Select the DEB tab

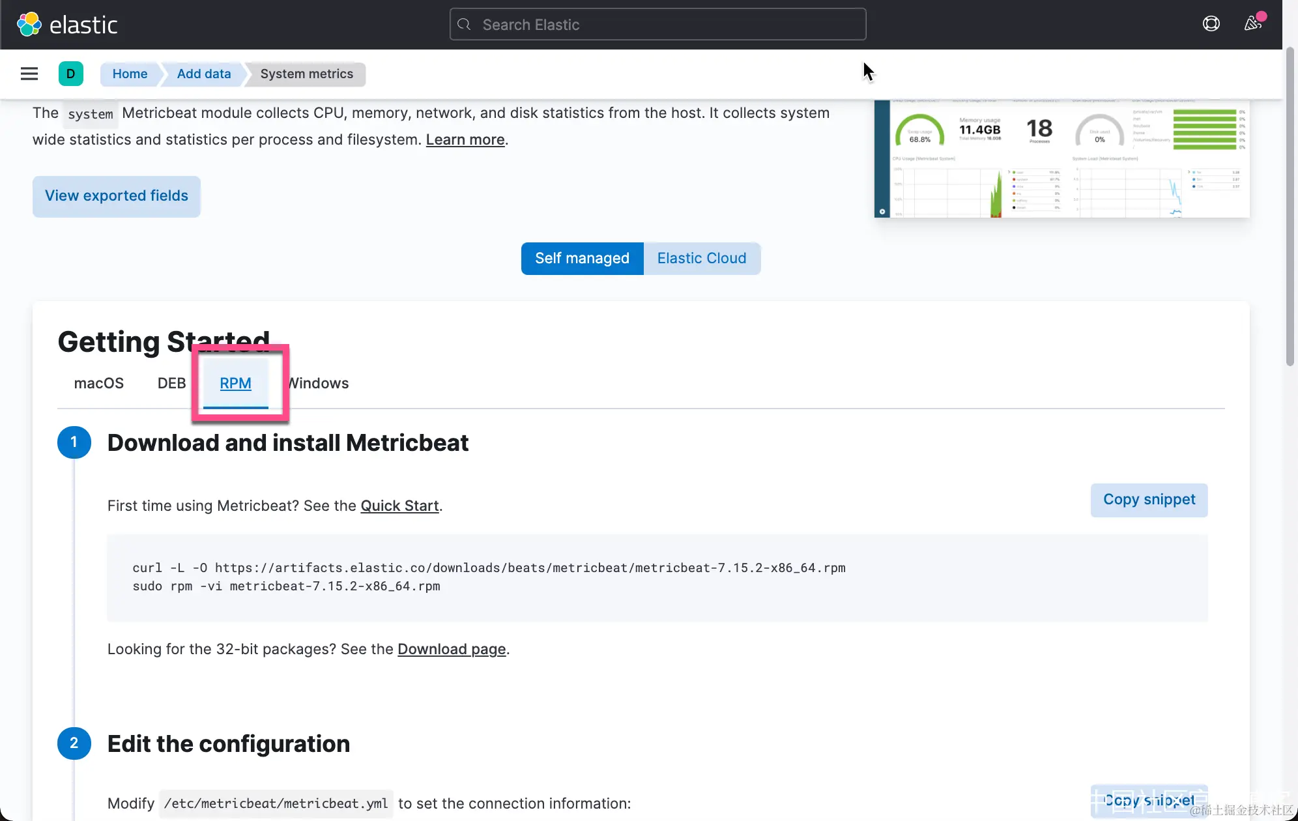(171, 383)
